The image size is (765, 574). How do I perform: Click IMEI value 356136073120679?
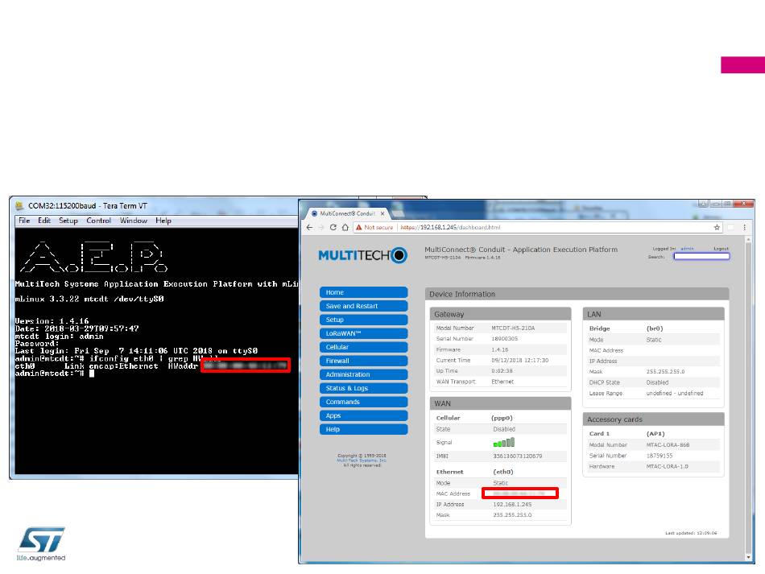[x=517, y=456]
